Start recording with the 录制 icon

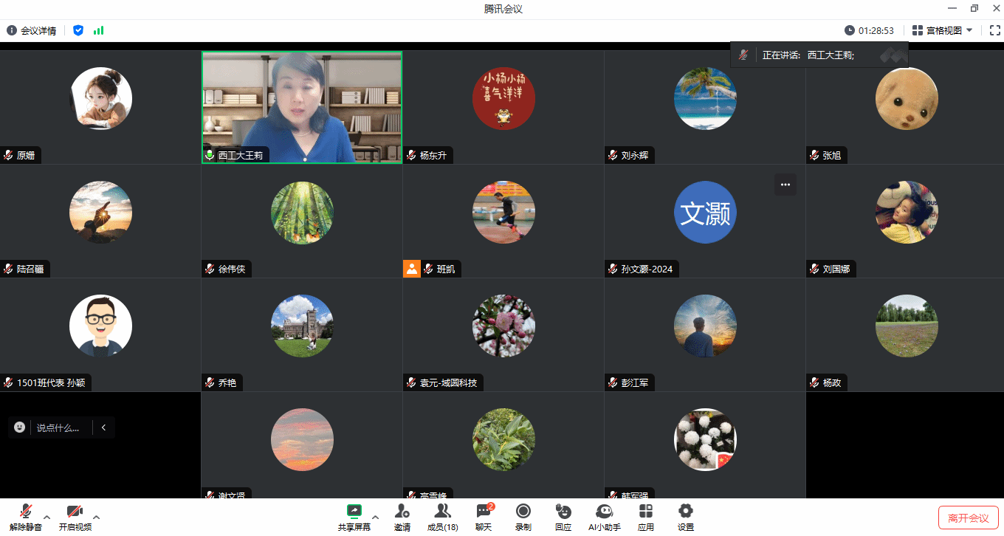(x=523, y=517)
